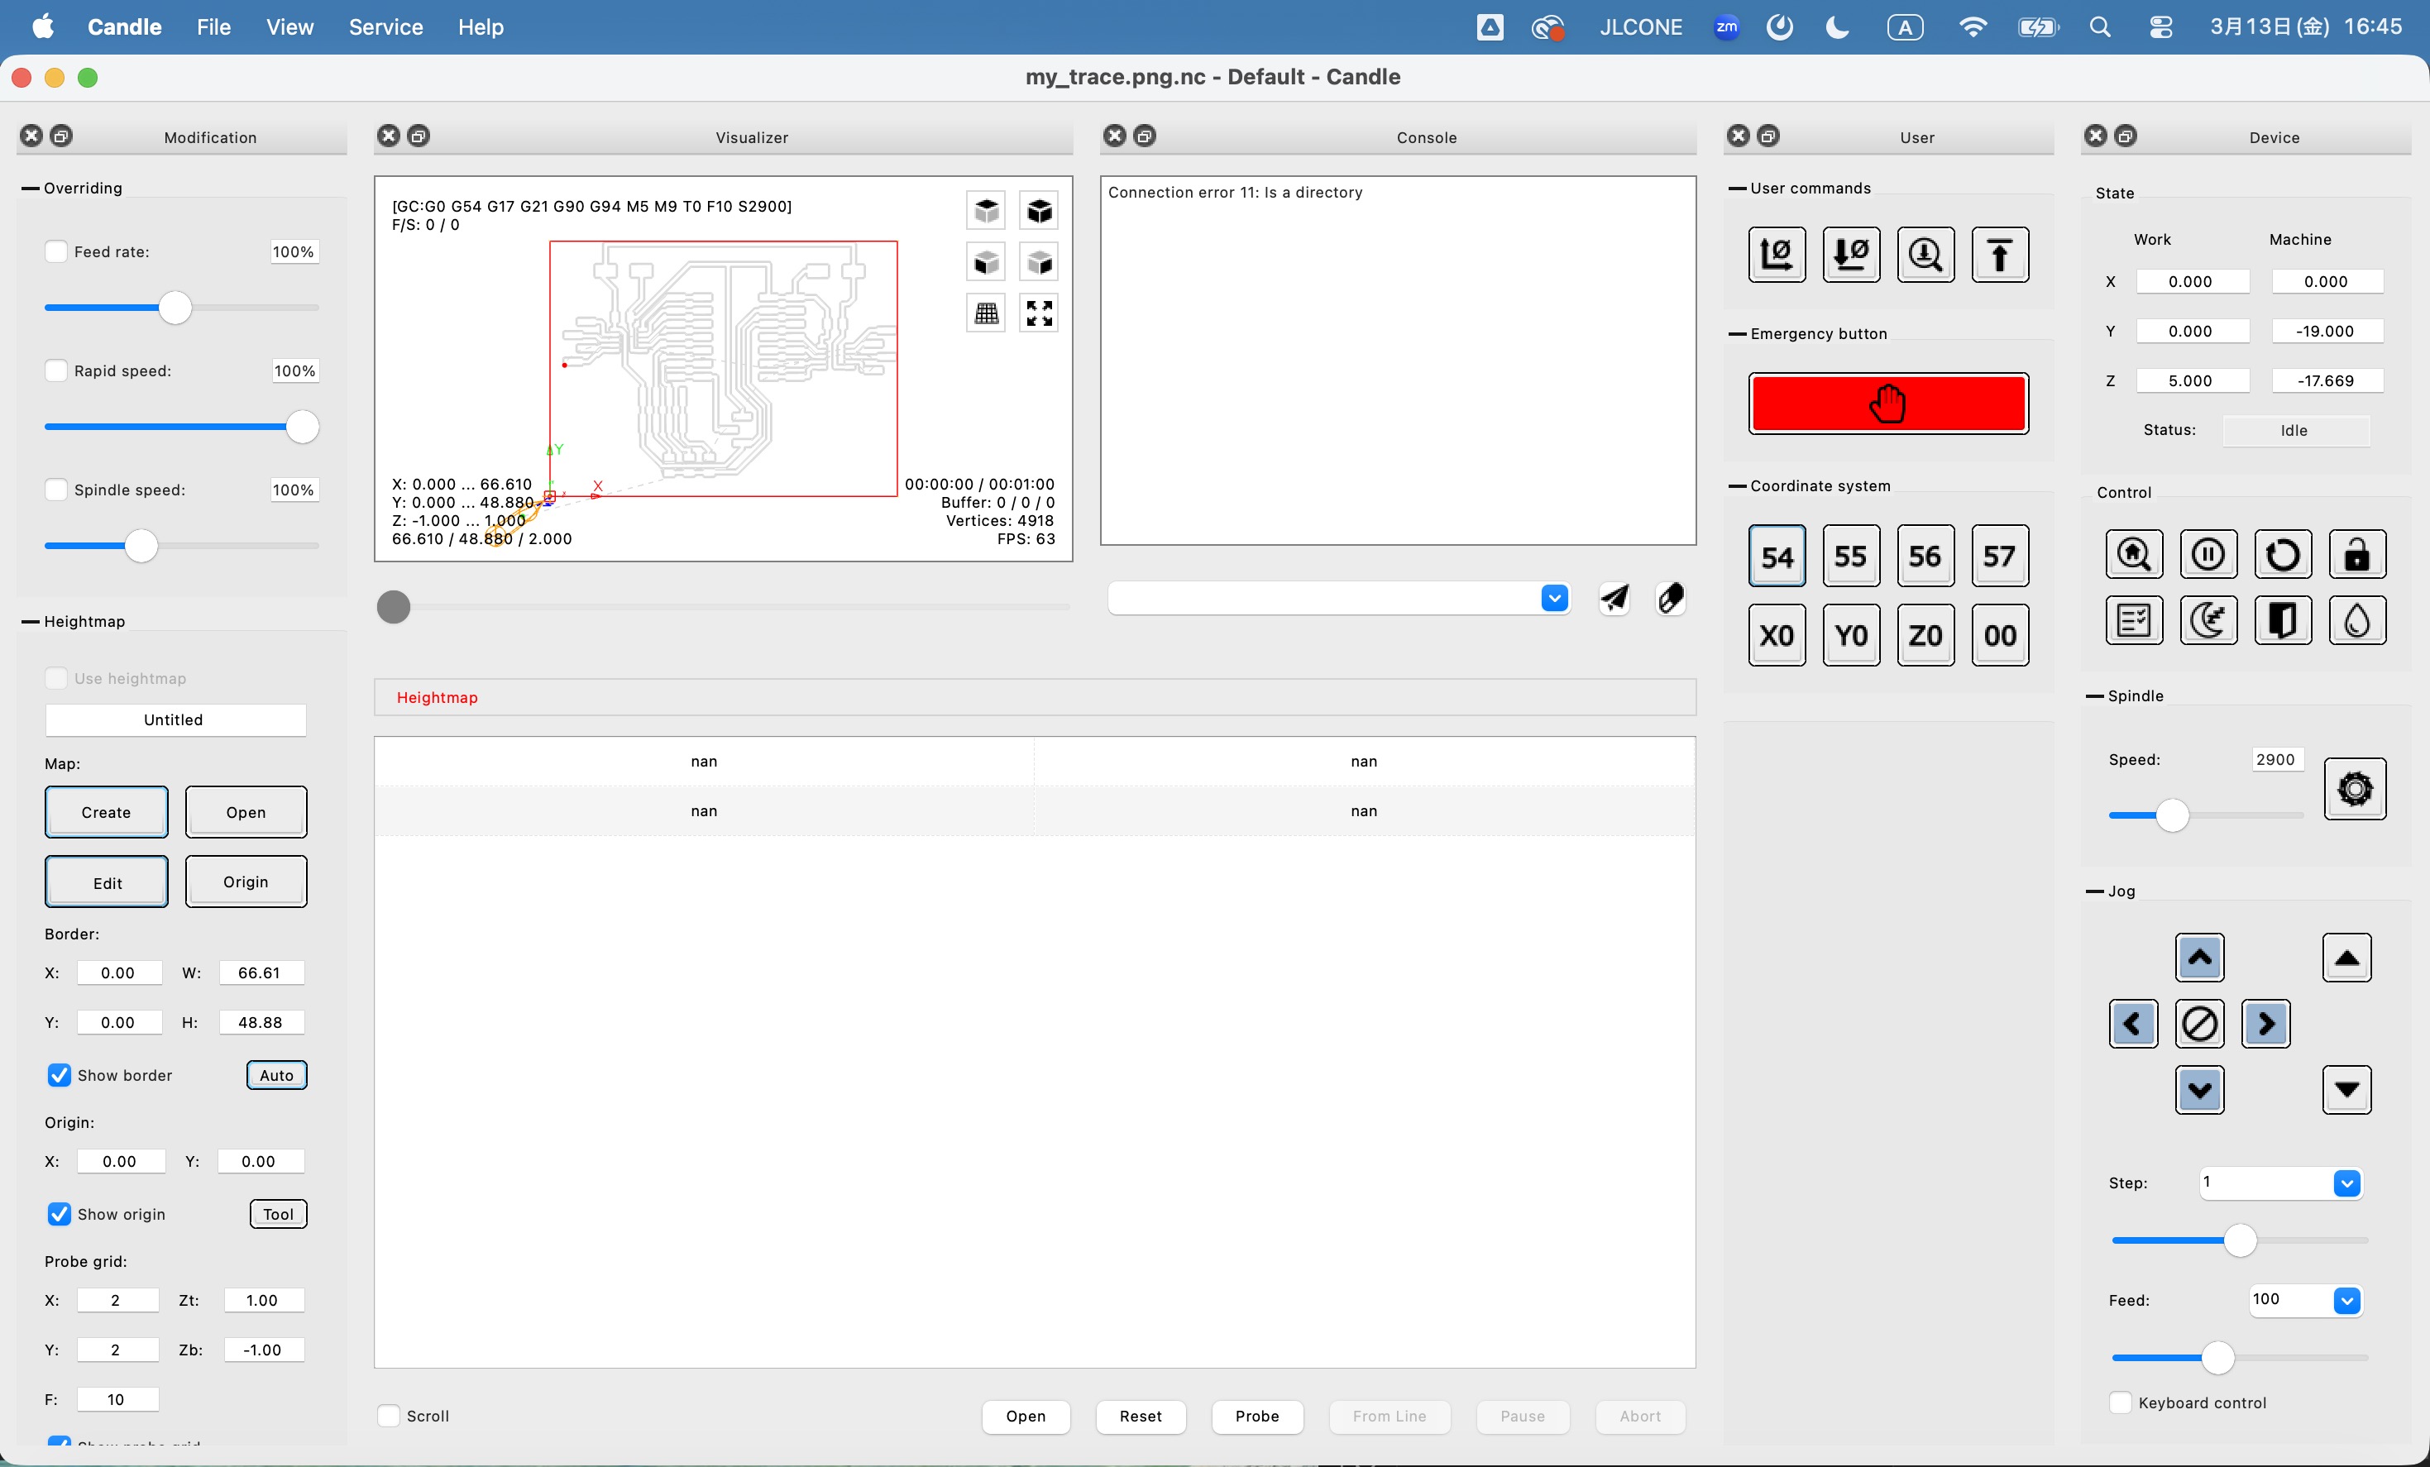Click the unlock padlock control icon

coord(2356,555)
